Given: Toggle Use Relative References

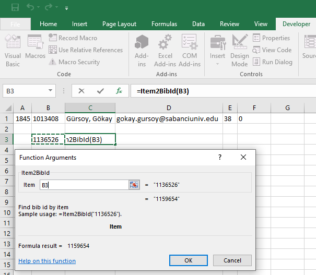Looking at the screenshot, I should (86, 50).
